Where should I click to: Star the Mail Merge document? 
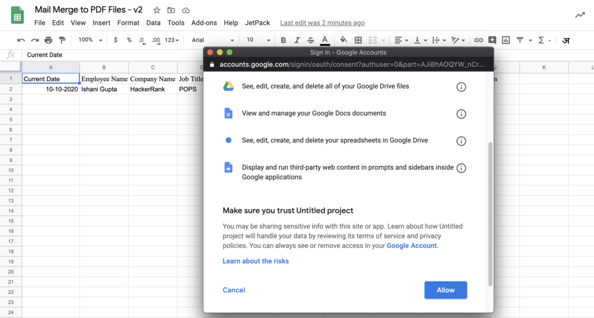(x=157, y=10)
